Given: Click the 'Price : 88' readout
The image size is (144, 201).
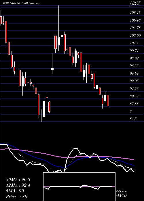Looking at the screenshot, I should [x=16, y=196].
